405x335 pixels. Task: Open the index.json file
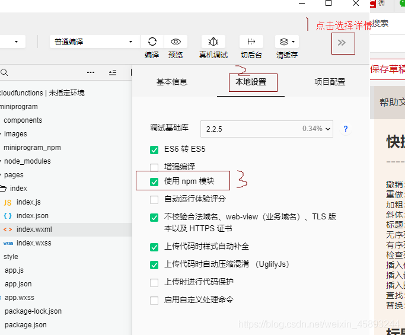33,216
